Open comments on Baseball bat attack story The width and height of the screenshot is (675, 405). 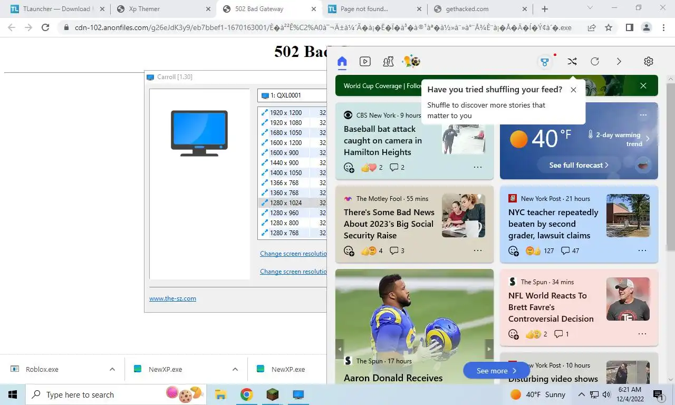point(397,168)
